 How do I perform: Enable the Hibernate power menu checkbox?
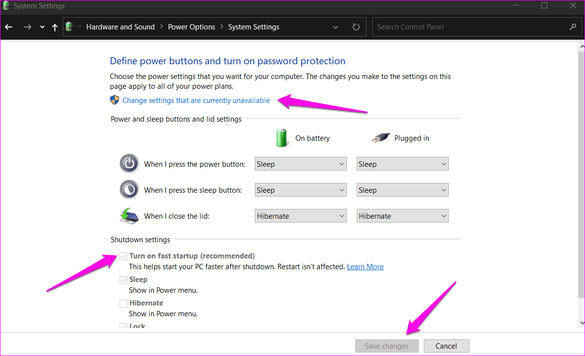point(123,304)
